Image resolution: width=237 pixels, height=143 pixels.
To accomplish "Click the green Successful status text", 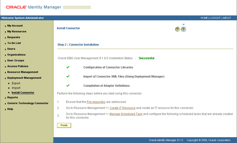I will click(x=147, y=58).
